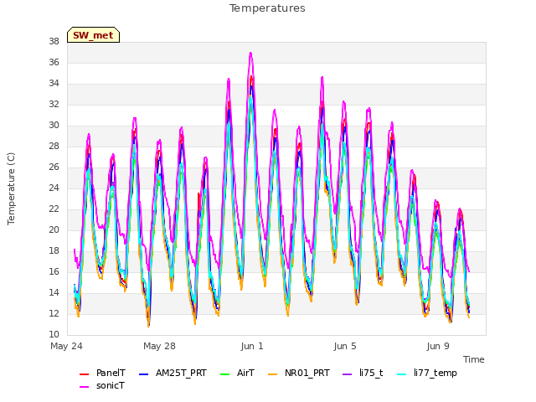This screenshot has height=402, width=536.
Task: Select the NR01_PRT legend label
Action: [x=307, y=373]
